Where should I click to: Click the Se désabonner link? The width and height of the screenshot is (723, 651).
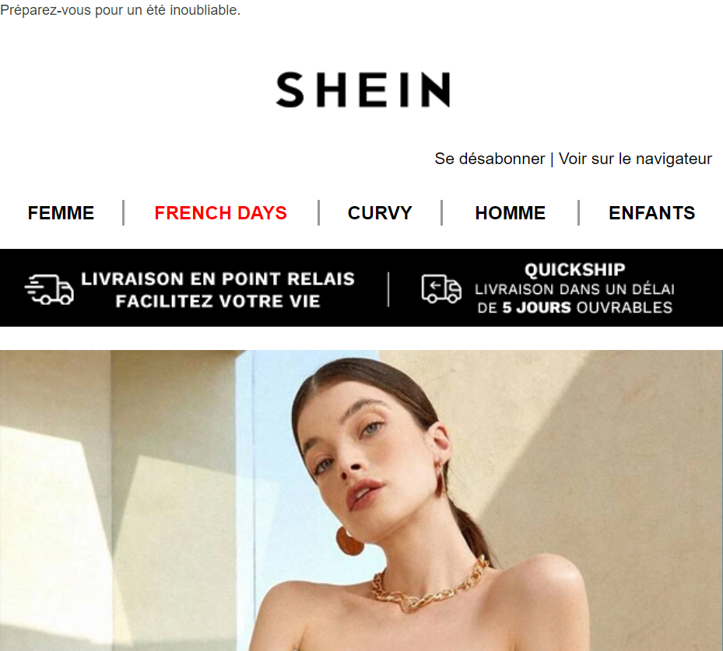pos(490,159)
